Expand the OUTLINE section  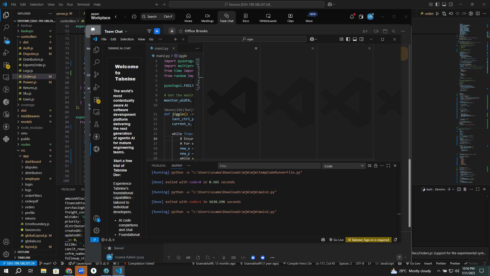click(x=23, y=252)
